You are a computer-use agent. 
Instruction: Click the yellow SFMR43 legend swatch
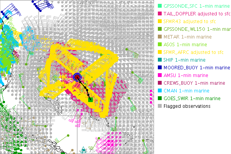click(x=159, y=22)
